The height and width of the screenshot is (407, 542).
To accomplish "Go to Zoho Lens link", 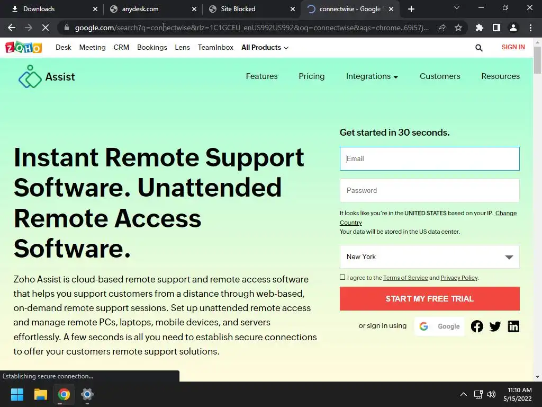I will pos(182,47).
